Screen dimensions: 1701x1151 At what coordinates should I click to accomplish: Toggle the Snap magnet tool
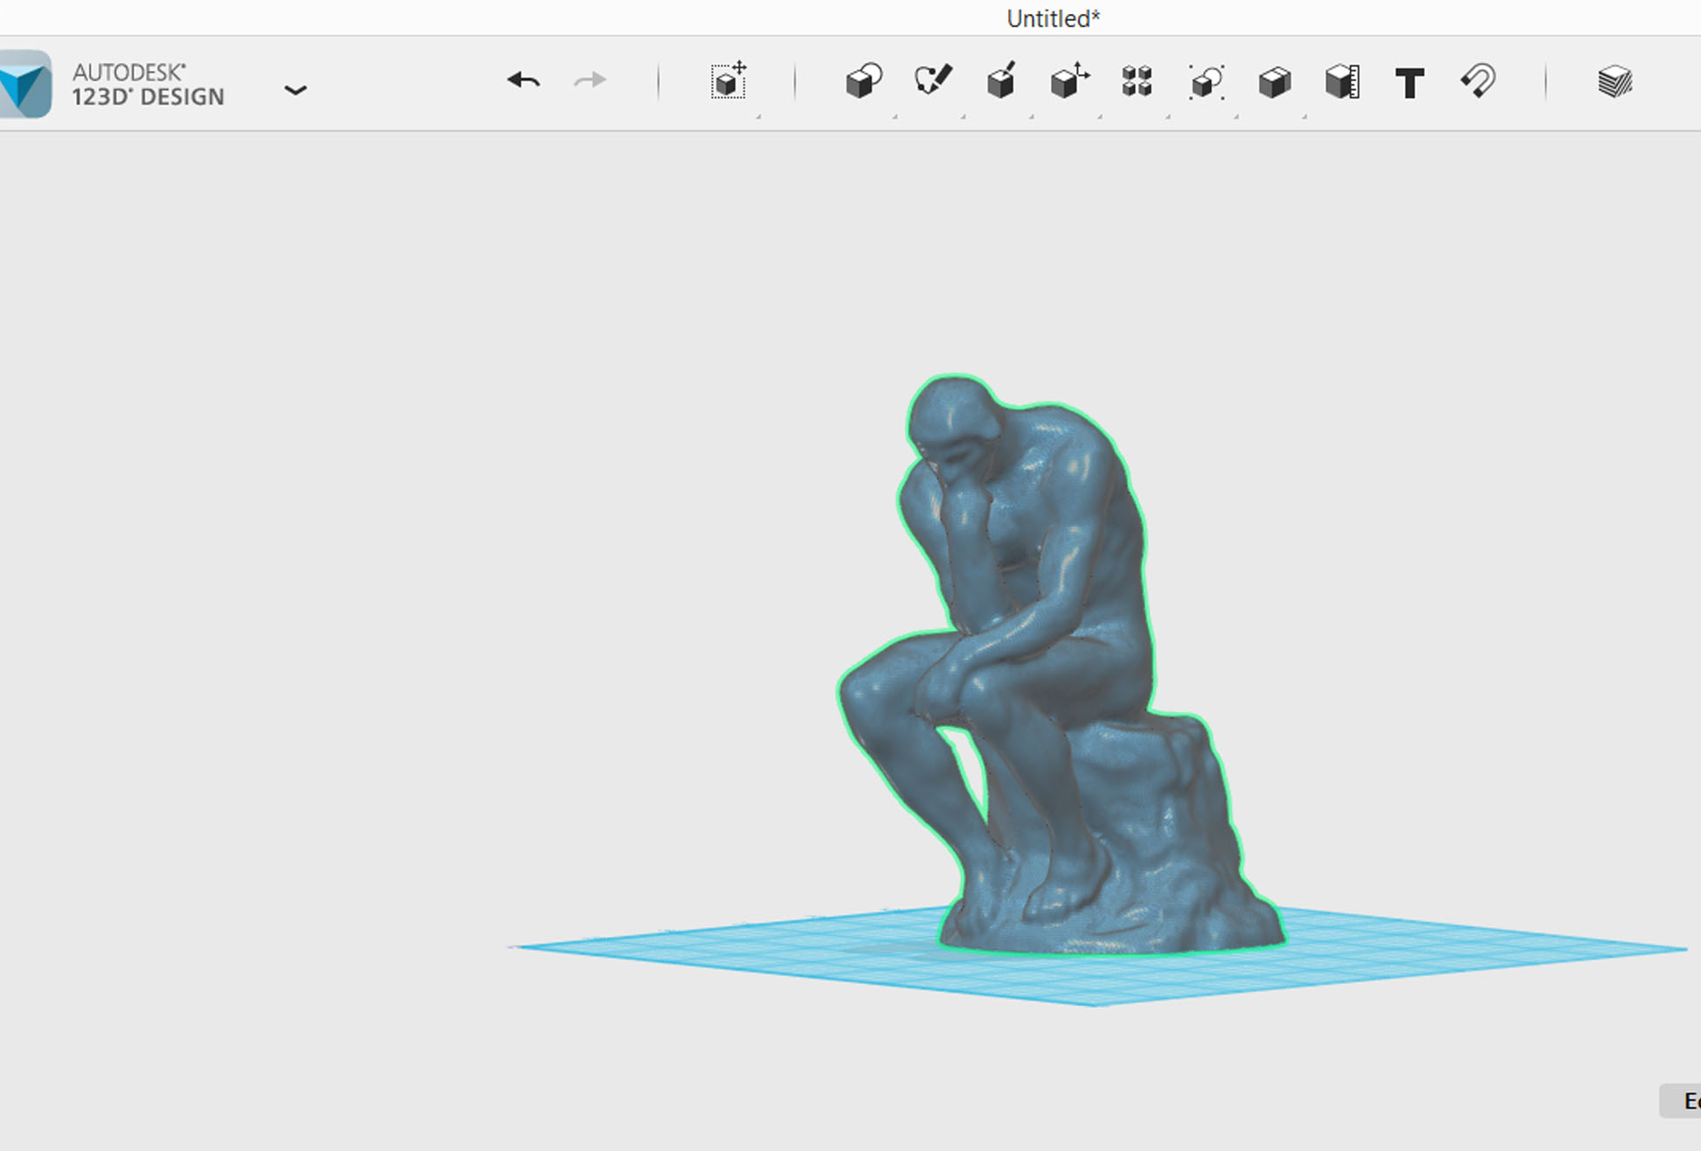coord(1478,81)
